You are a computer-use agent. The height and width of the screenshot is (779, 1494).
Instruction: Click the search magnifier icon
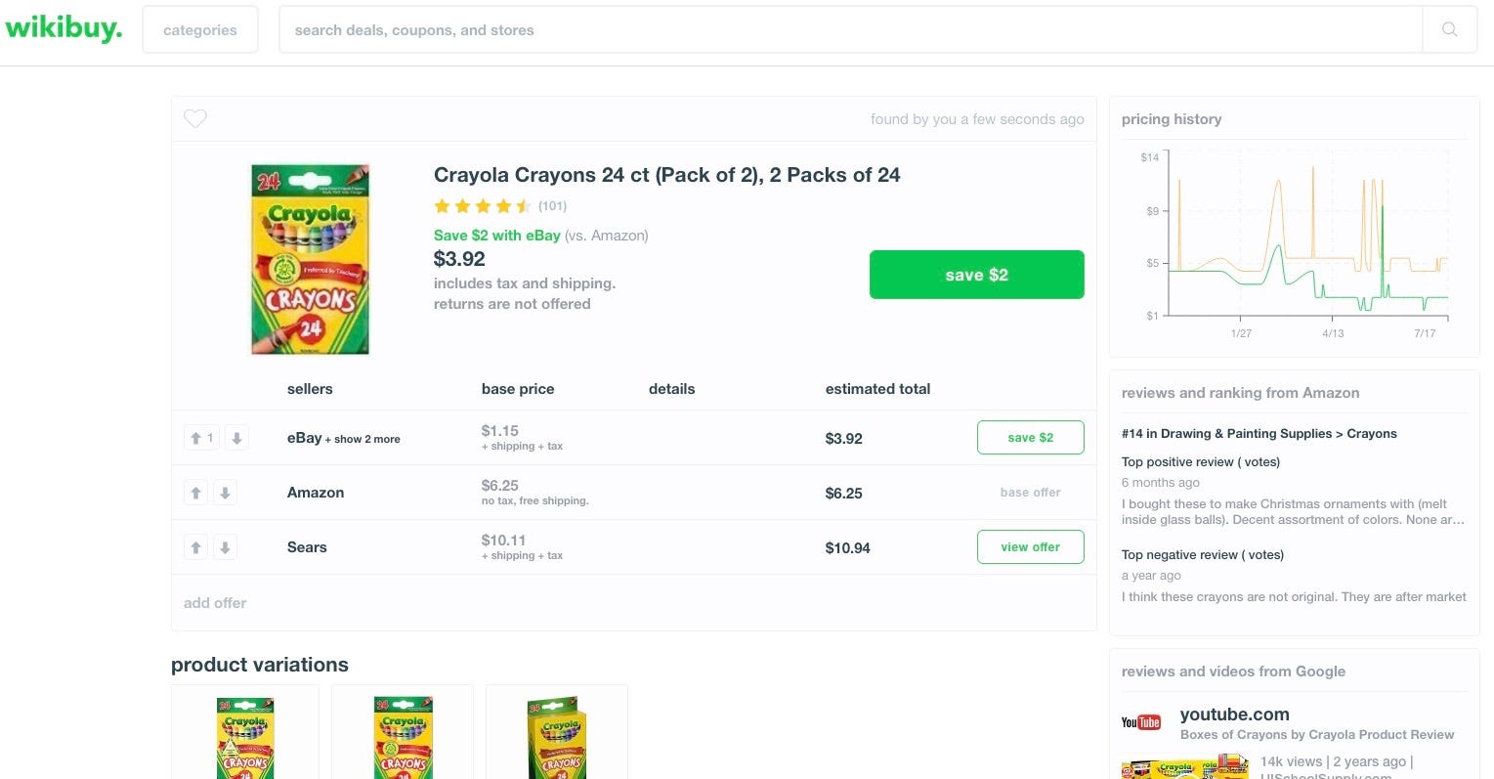click(1449, 29)
